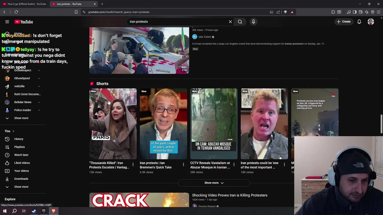The height and width of the screenshot is (215, 383).
Task: Open the Create video button
Action: tap(344, 21)
